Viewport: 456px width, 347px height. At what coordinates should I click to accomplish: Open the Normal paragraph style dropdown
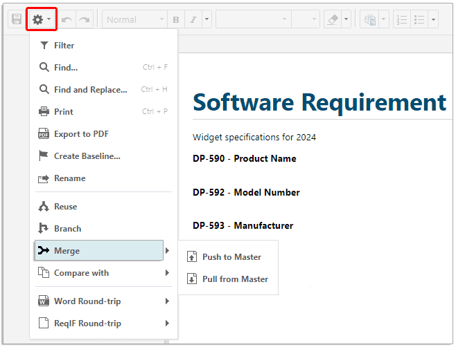tap(135, 20)
